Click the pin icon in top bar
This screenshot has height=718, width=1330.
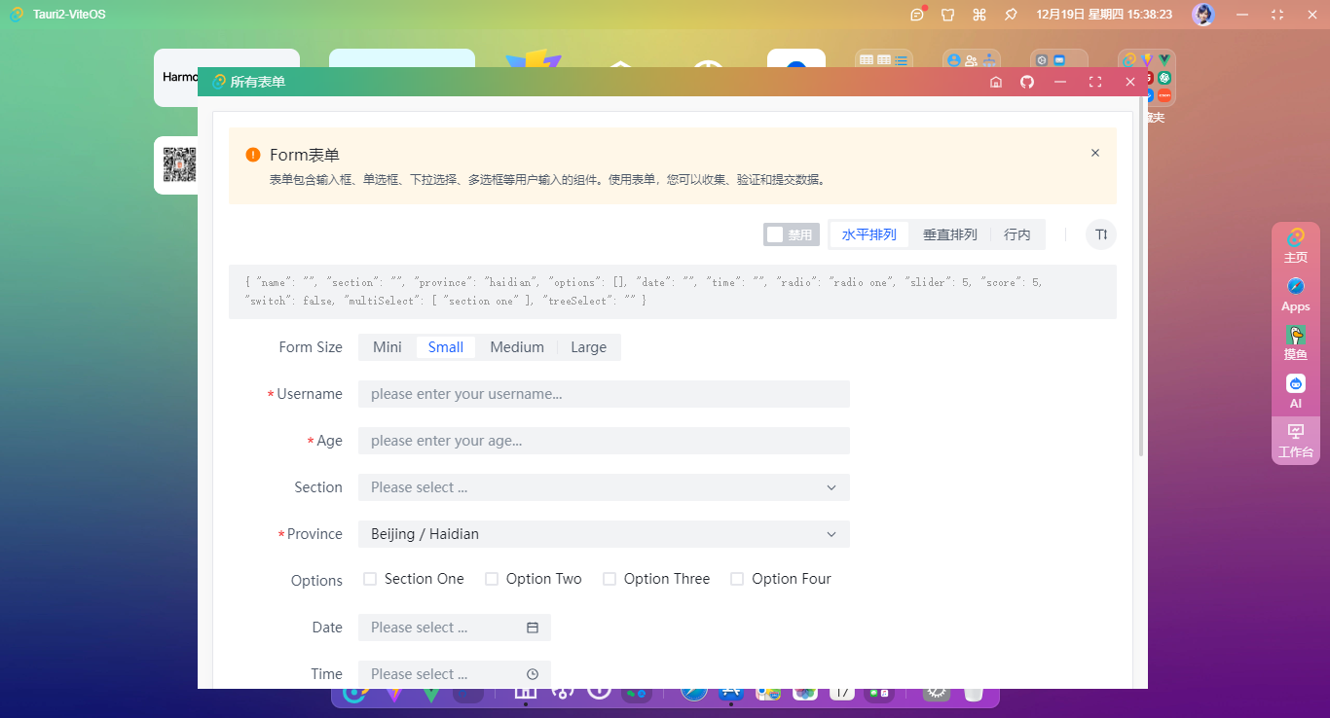(x=1011, y=15)
